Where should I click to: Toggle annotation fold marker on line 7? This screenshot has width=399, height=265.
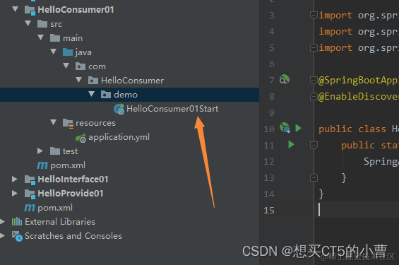tap(314, 80)
